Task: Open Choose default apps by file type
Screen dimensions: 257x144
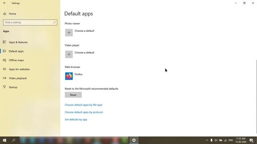Action: pyautogui.click(x=84, y=105)
